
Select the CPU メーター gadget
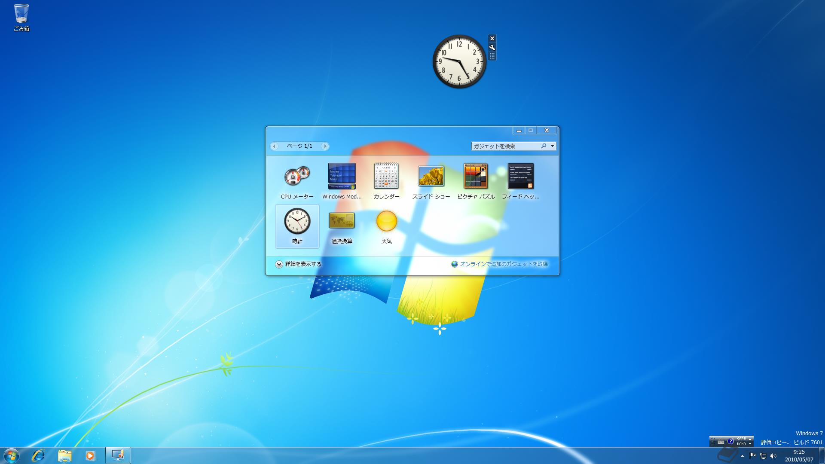pos(297,181)
